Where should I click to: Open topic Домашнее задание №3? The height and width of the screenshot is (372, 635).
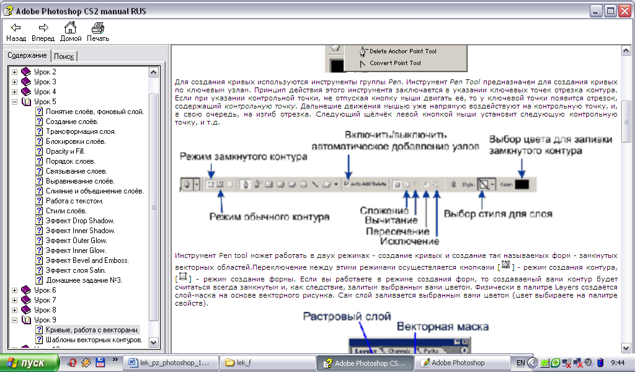[84, 280]
